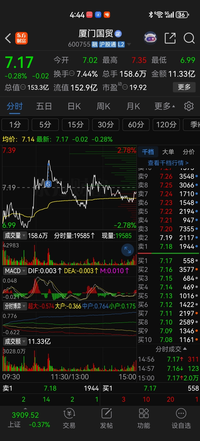Tap sell row 卖3 price 7.20
The width and height of the screenshot is (200, 441).
point(166,229)
